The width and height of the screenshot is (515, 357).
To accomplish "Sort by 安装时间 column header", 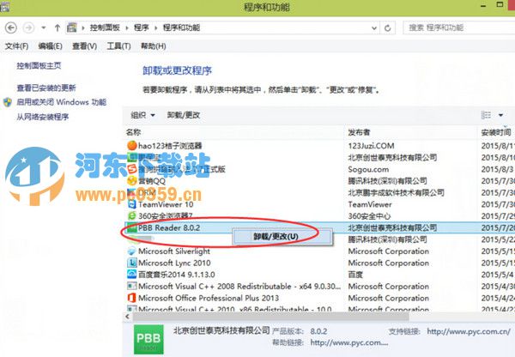I will tap(496, 132).
